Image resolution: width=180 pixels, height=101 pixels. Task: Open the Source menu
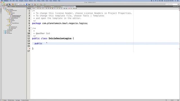point(26,1)
